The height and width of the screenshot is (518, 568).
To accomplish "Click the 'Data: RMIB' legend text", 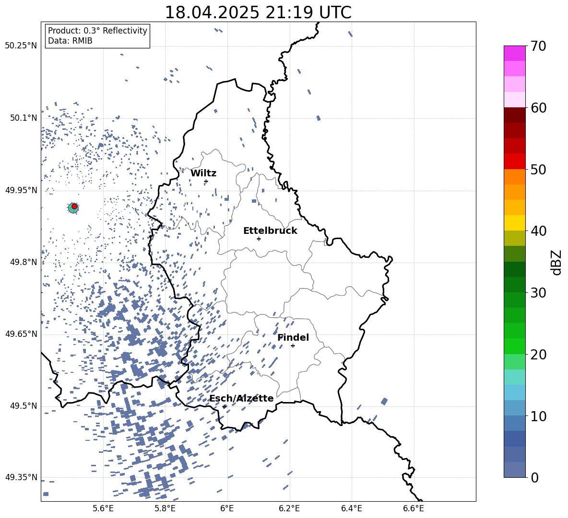I will [x=70, y=41].
